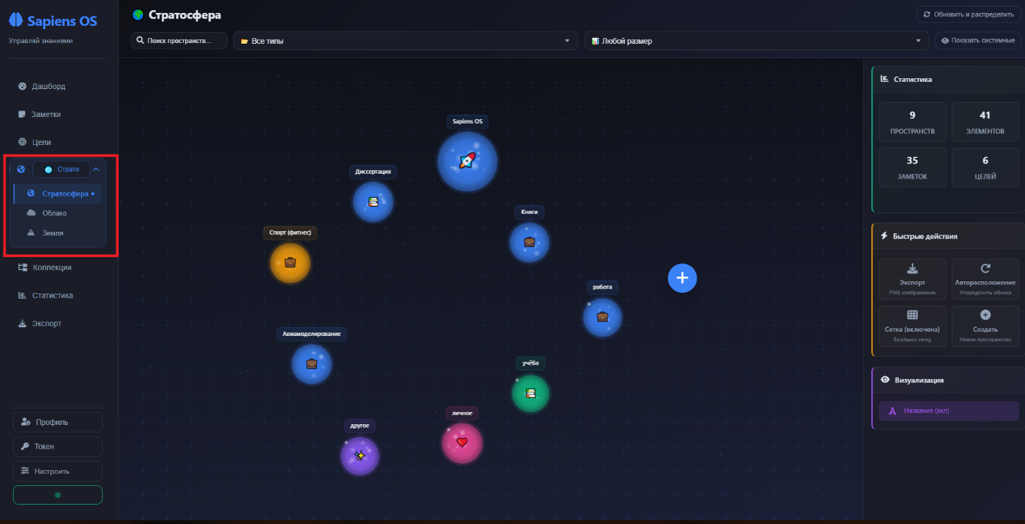This screenshot has height=524, width=1025.
Task: Open the orange Спорт (фитнес) bubble
Action: pos(290,263)
